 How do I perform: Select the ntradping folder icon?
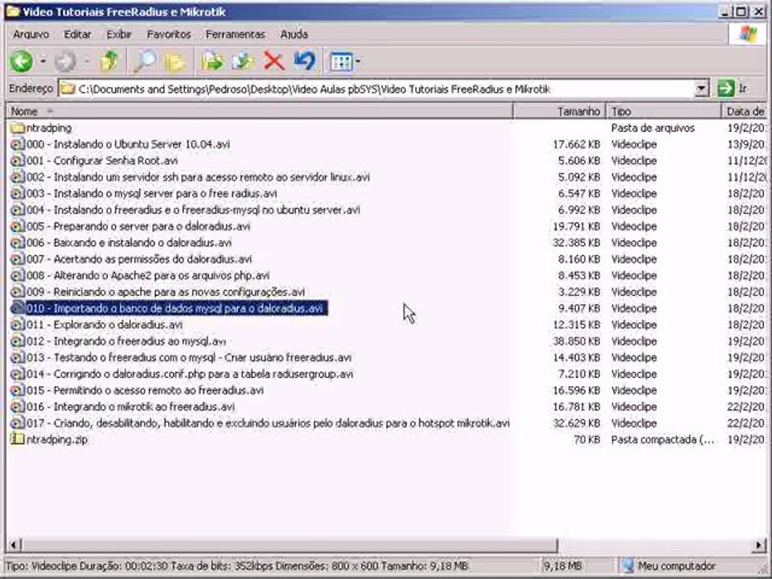(x=17, y=128)
